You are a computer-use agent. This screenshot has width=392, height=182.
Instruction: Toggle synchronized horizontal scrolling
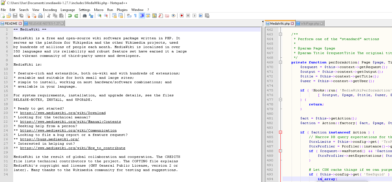(x=120, y=16)
